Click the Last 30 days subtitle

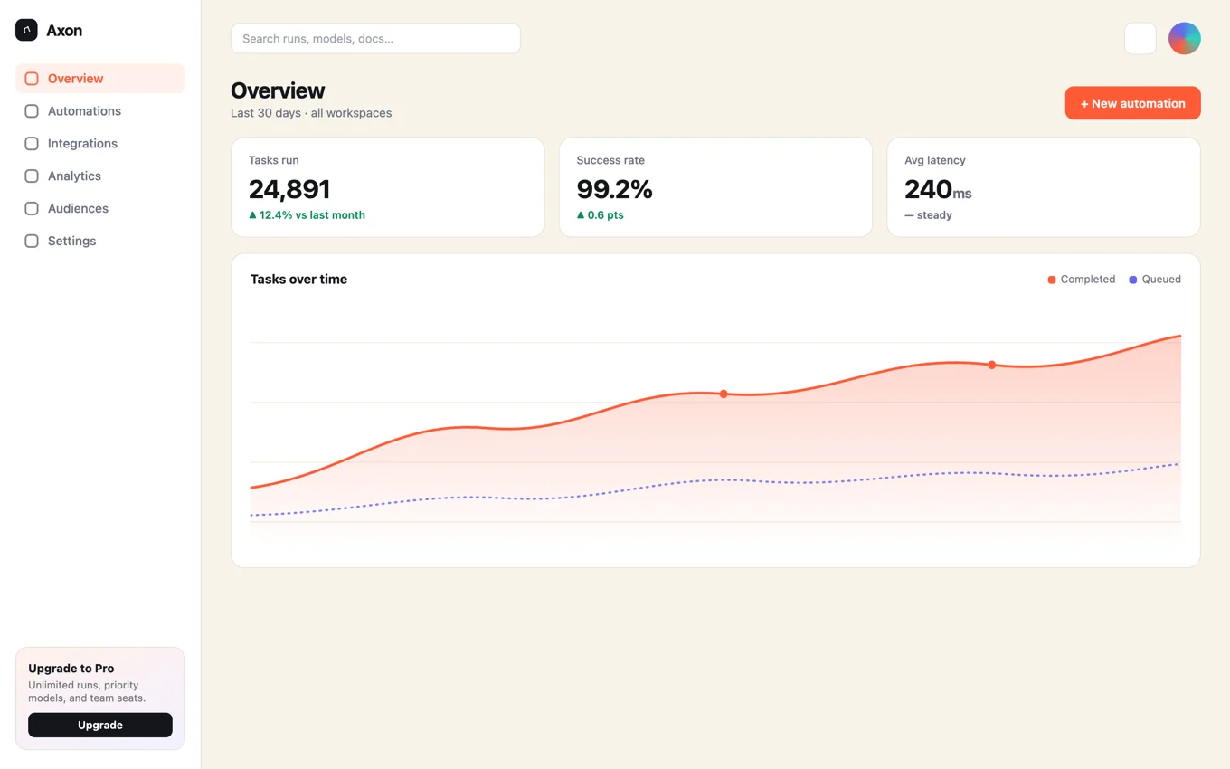coord(311,113)
